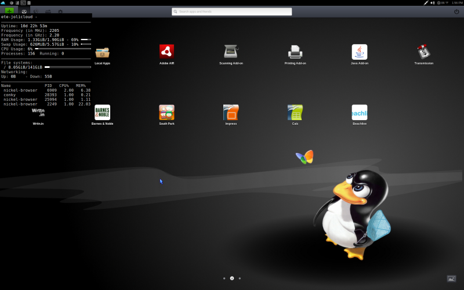Viewport: 464px width, 290px height.
Task: Switch to the Chrome browser in top panel
Action: tap(12, 3)
